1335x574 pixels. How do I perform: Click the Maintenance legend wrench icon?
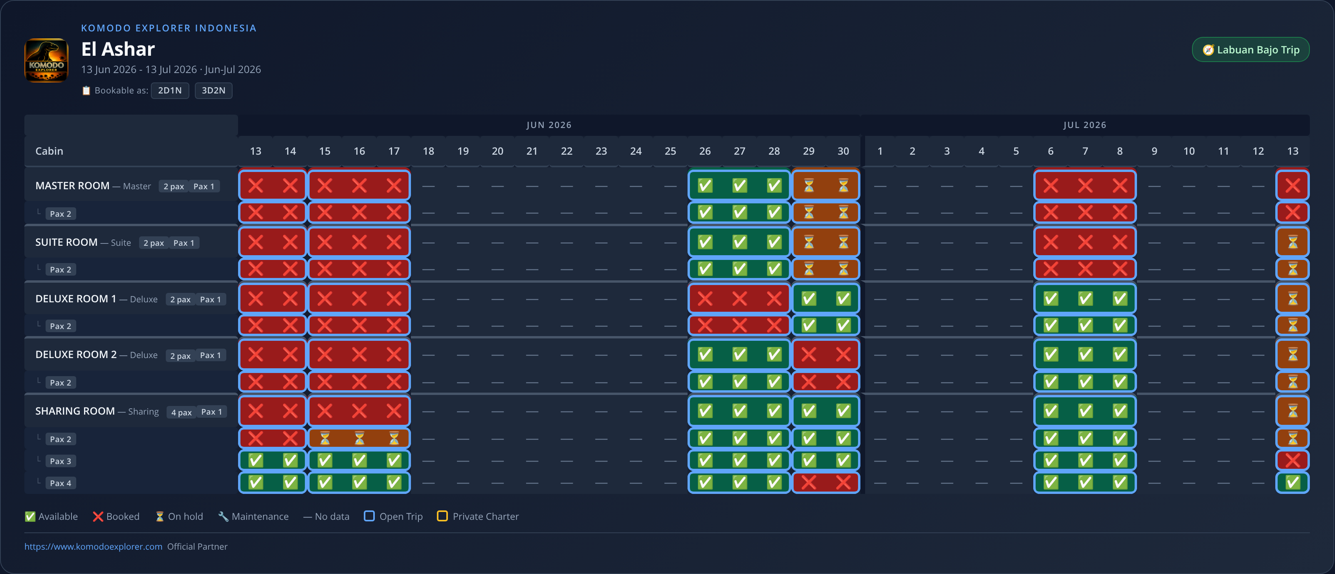coord(224,517)
